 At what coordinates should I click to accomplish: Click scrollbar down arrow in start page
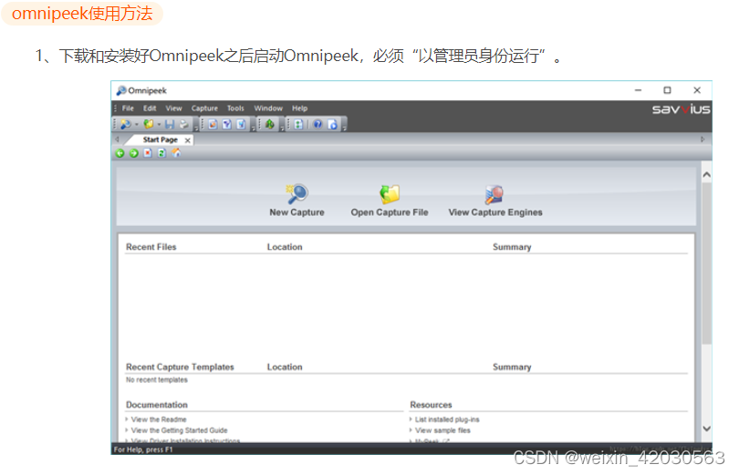tap(706, 429)
